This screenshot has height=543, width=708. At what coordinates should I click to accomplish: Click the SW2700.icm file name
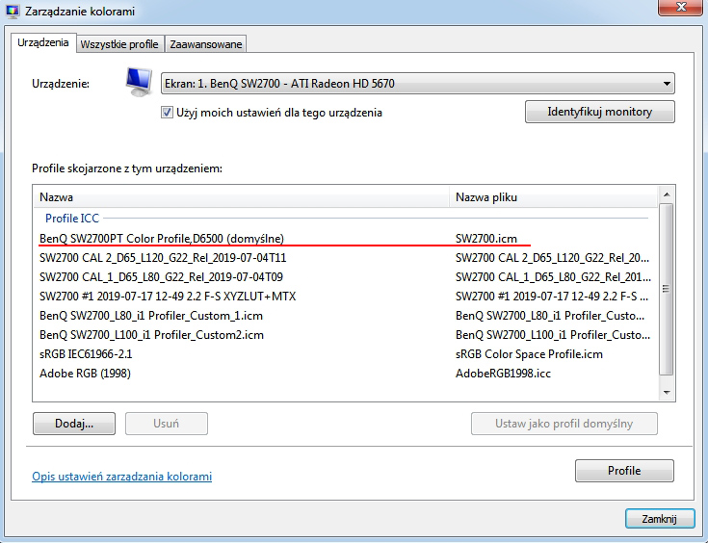click(486, 239)
